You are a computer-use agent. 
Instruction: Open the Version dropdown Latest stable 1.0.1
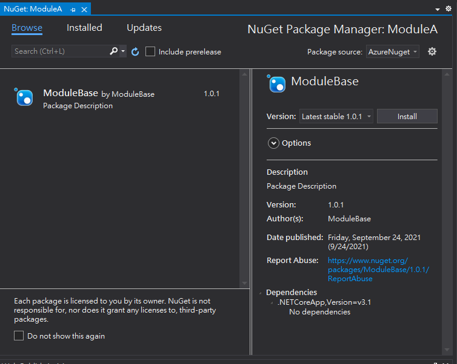(x=336, y=117)
